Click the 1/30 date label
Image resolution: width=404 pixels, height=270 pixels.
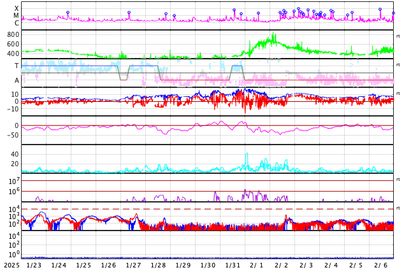click(208, 266)
